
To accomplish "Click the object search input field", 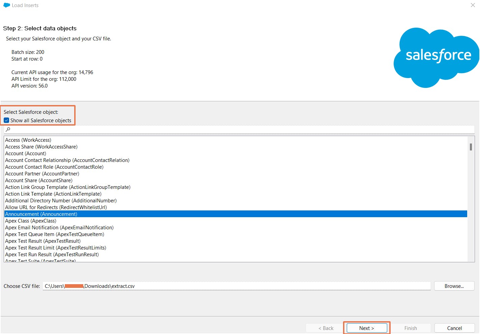I will tap(239, 130).
